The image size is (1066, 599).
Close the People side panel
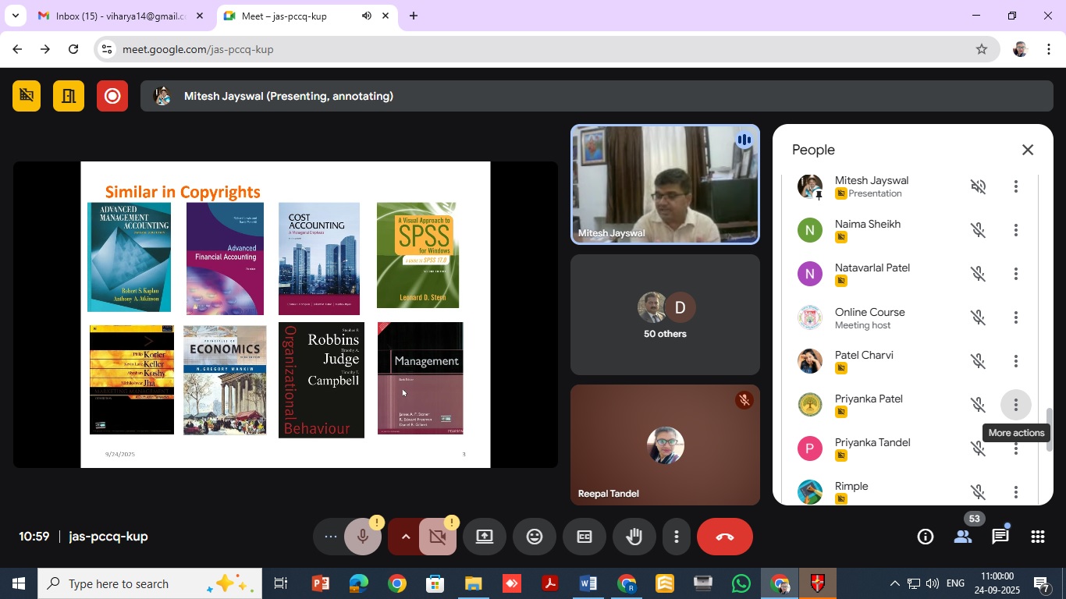(1028, 150)
